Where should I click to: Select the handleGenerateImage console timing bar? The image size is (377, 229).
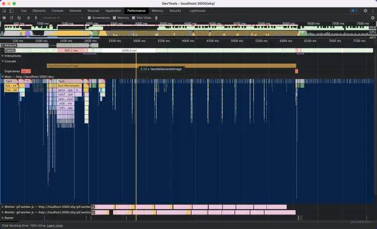click(x=171, y=65)
